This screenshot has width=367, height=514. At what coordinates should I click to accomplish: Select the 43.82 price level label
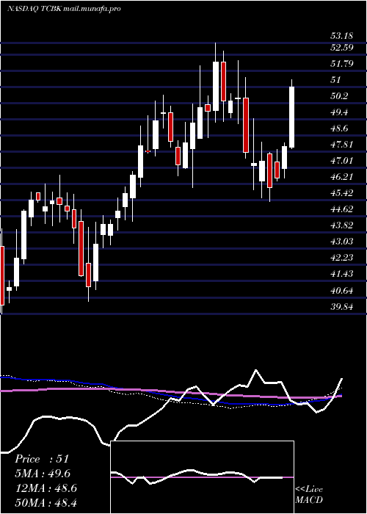342,225
